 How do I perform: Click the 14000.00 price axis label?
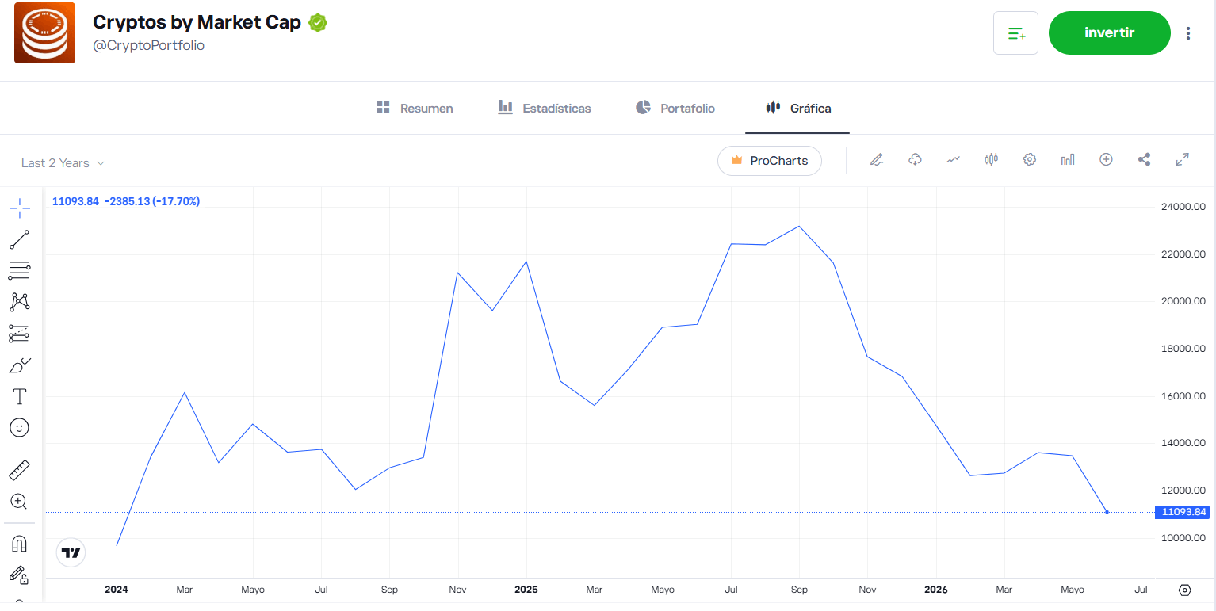tap(1182, 443)
